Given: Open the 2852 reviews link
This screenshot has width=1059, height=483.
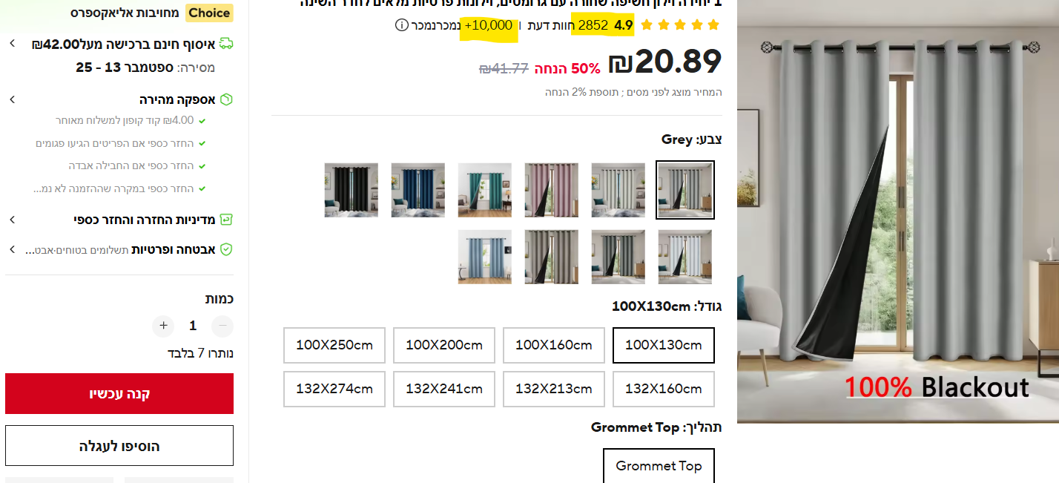Looking at the screenshot, I should pos(593,25).
